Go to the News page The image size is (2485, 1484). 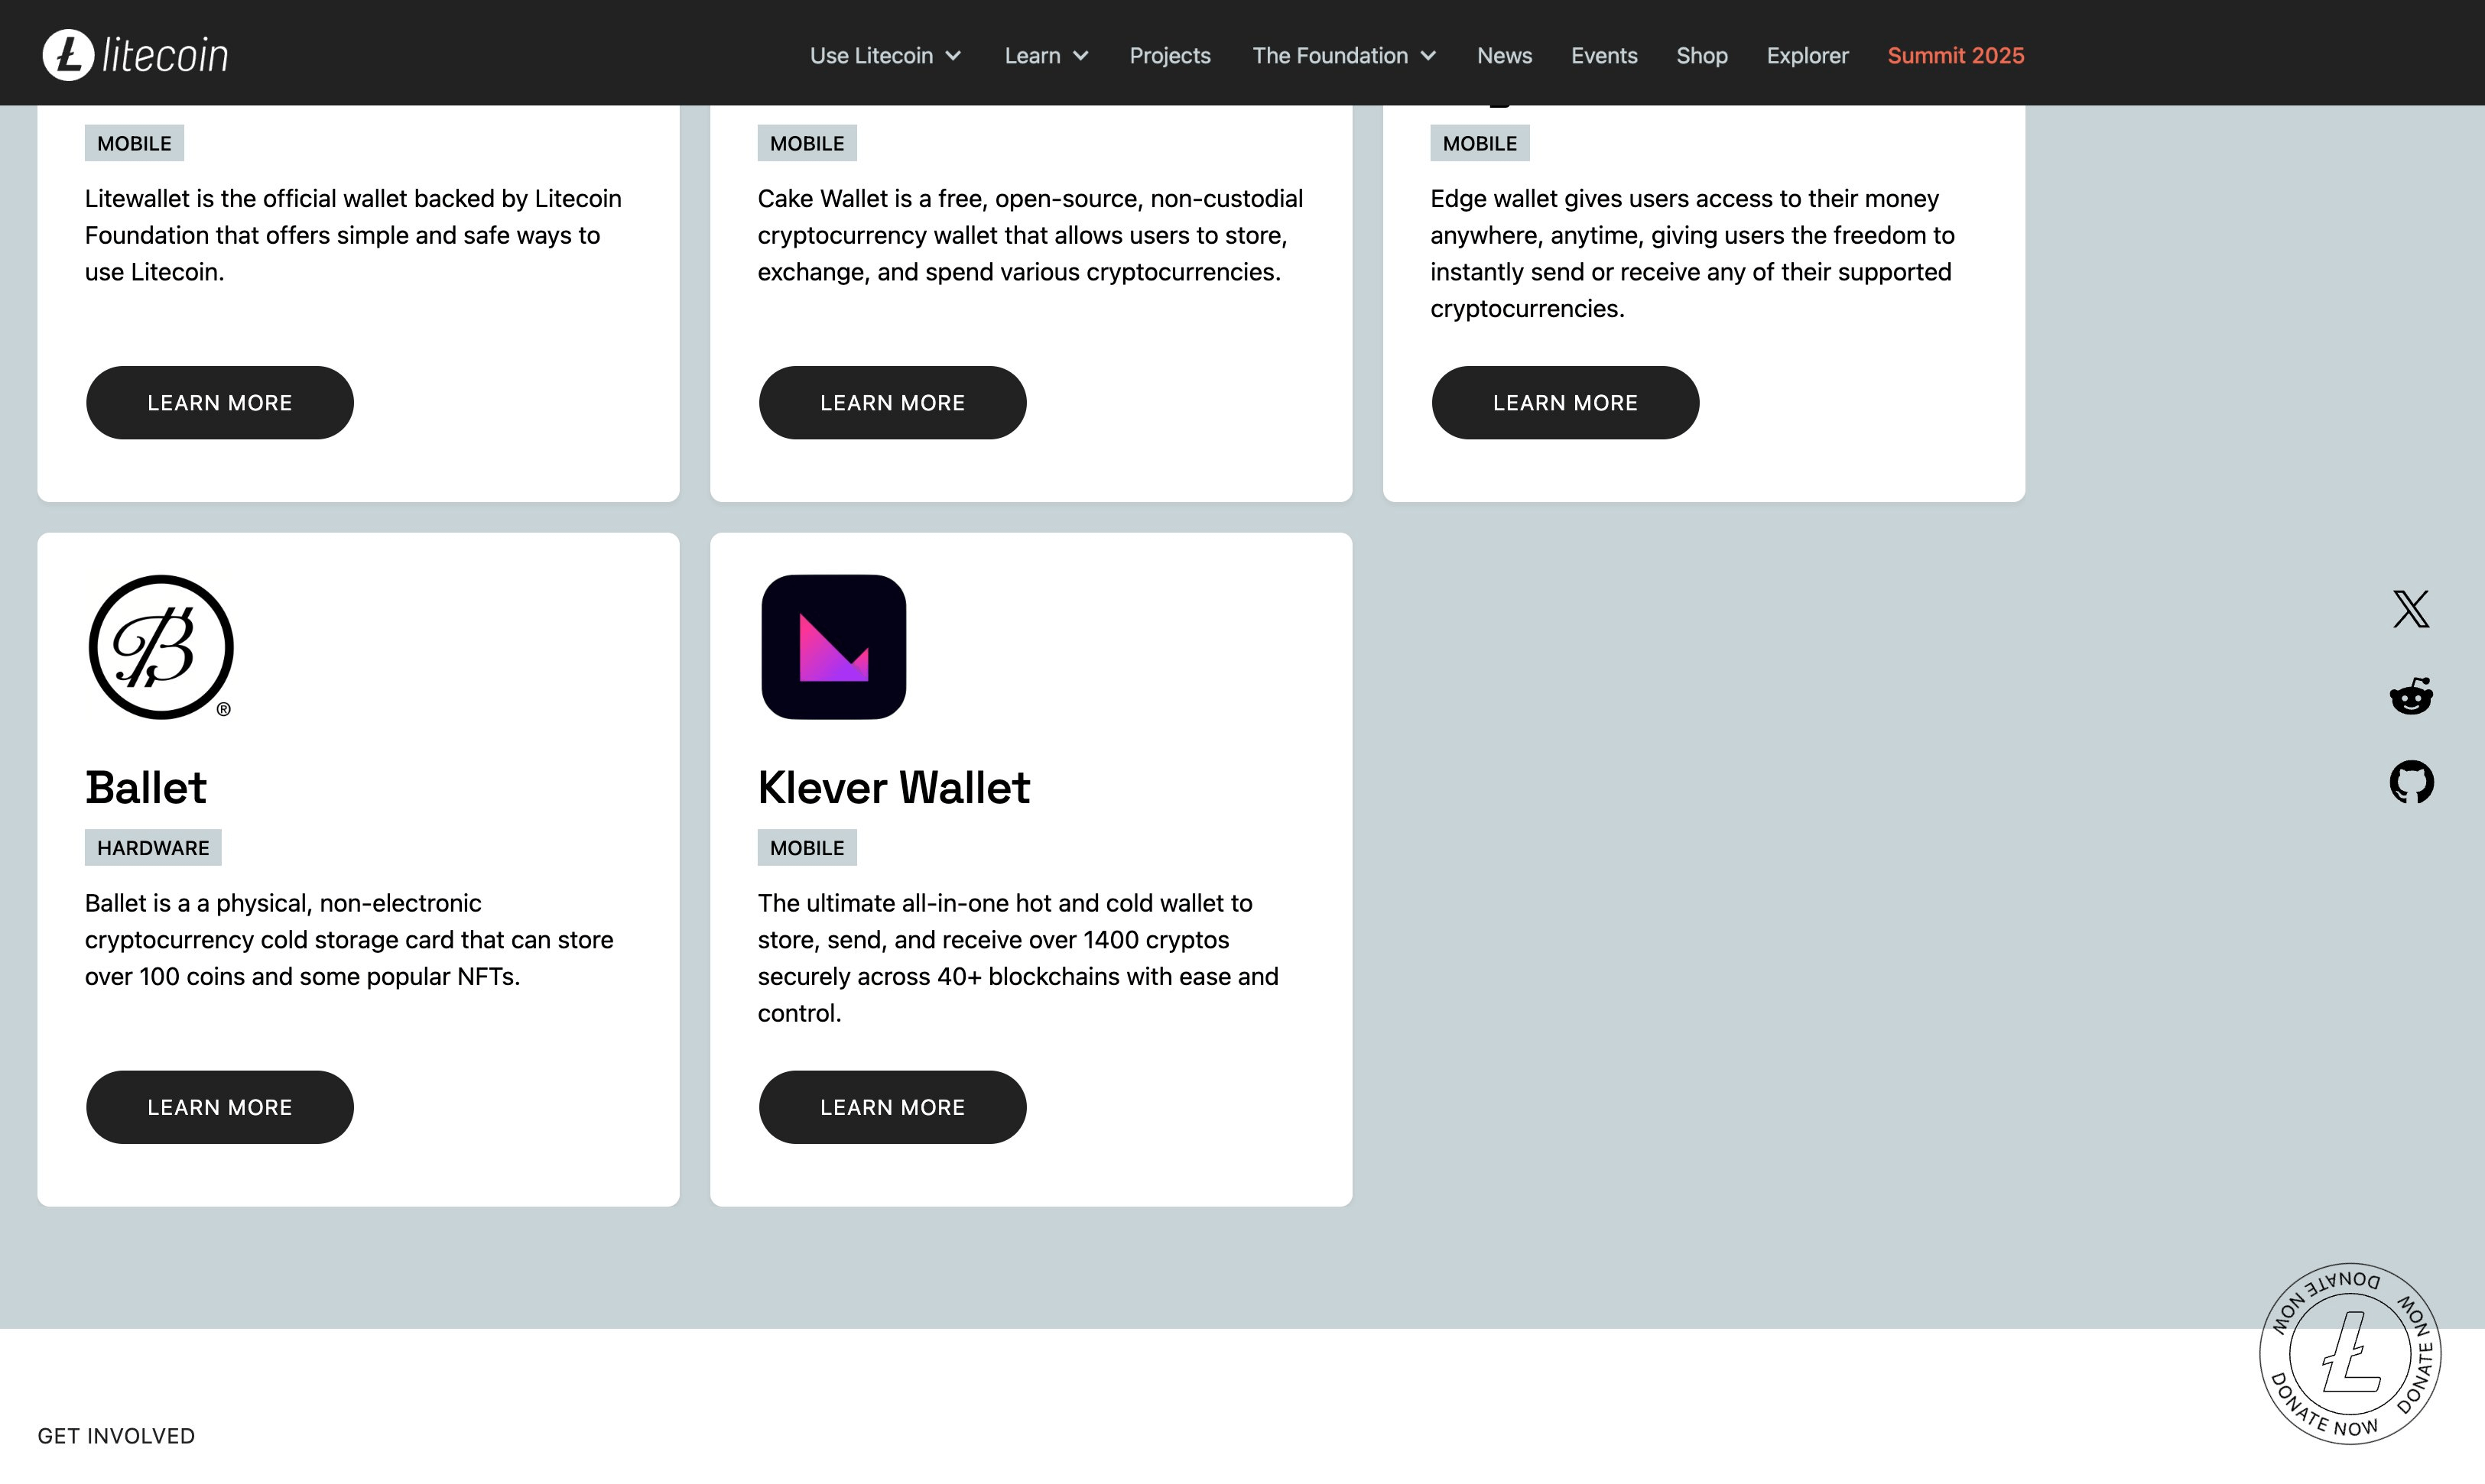[x=1505, y=56]
